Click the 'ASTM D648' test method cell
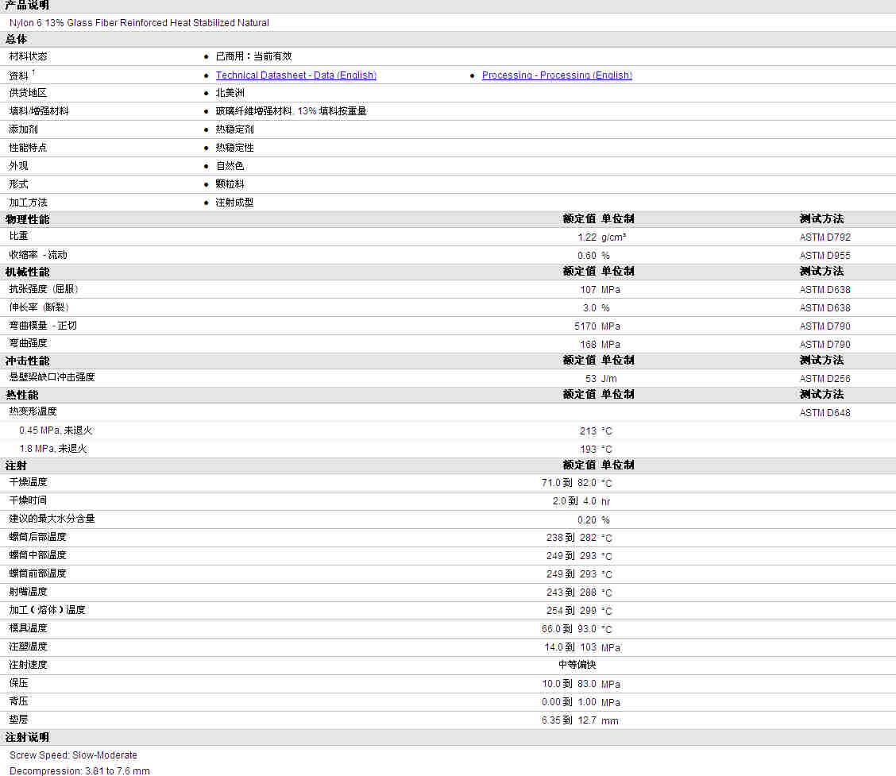This screenshot has height=776, width=896. tap(825, 412)
